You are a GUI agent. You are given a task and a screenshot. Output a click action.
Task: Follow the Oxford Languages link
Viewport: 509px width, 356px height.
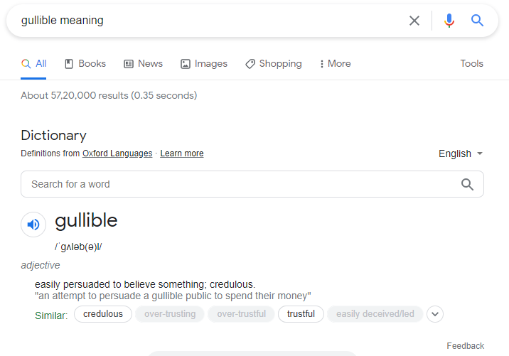point(117,153)
